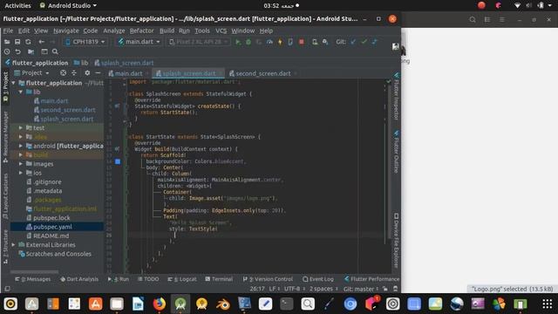
Task: Expand the ios folder
Action: tap(21, 173)
